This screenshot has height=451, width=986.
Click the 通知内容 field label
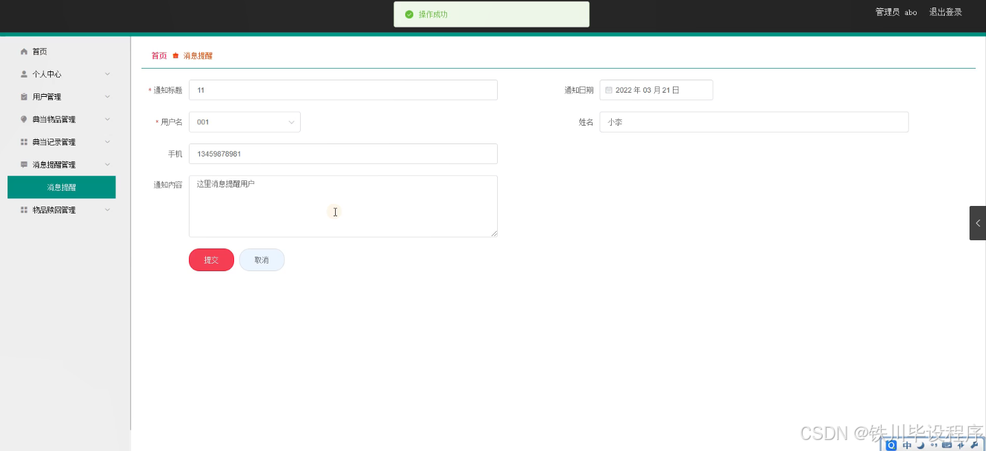click(168, 185)
